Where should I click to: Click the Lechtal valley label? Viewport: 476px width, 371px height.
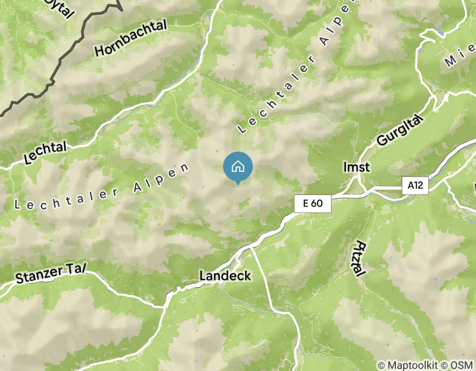pyautogui.click(x=45, y=153)
